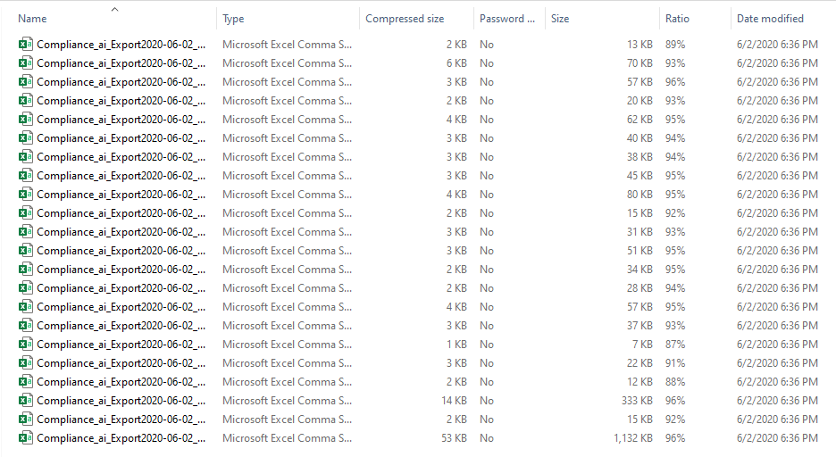Select the file icon in the 57 KB, 95% row

[25, 307]
